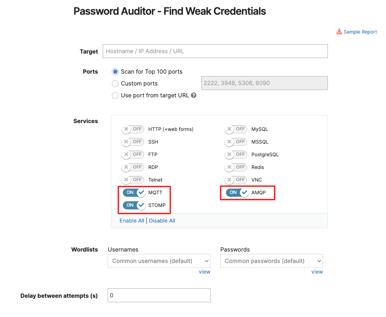Select Use port from target URL
The image size is (386, 317).
click(115, 95)
